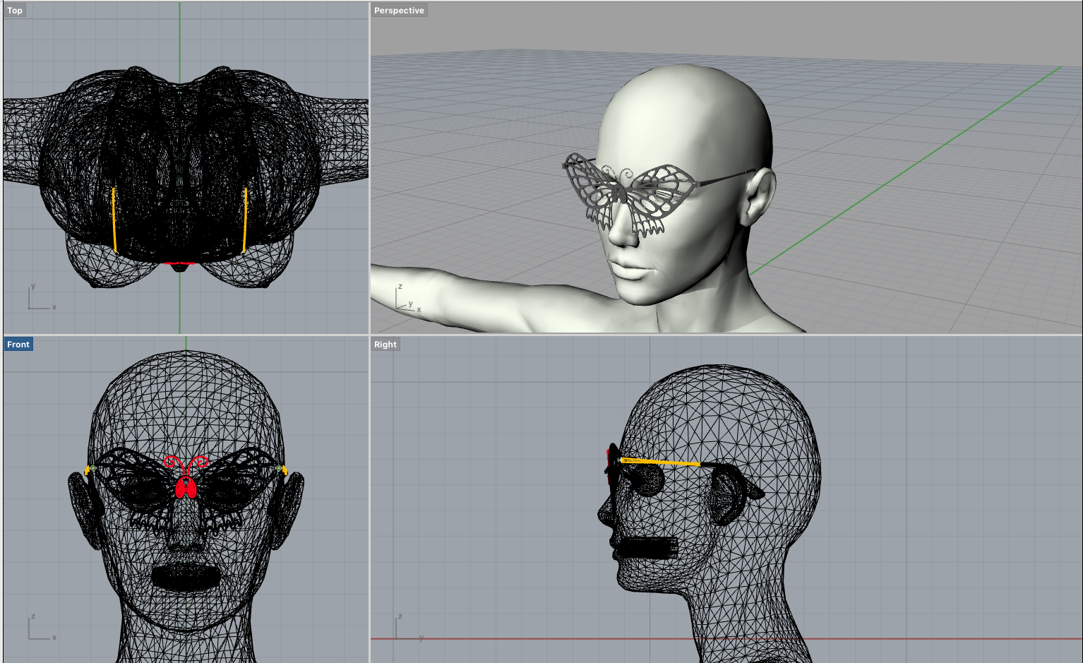Select the red butterfly body in Front view
The width and height of the screenshot is (1083, 663).
(186, 487)
